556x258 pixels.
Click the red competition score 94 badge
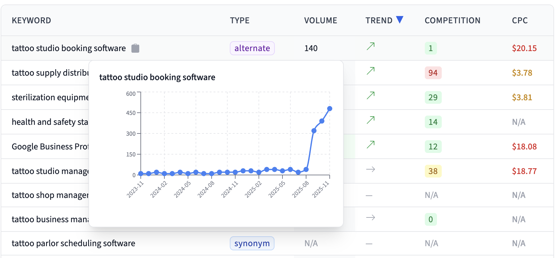point(433,73)
